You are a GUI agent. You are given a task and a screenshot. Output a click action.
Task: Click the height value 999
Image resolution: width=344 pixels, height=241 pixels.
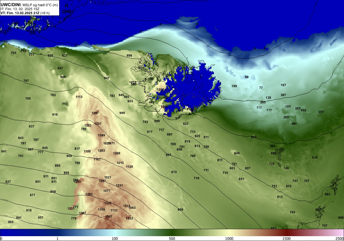122,113
